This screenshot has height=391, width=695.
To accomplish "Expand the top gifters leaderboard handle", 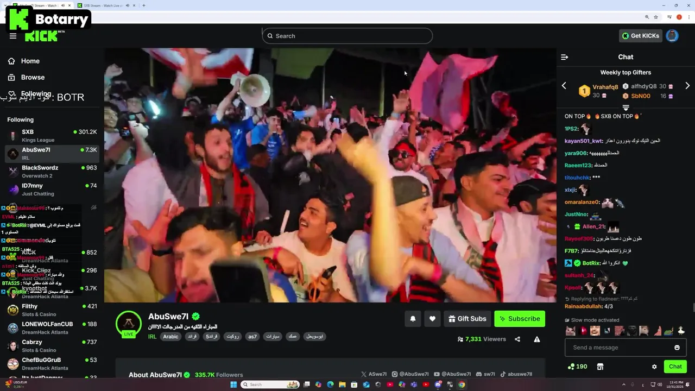I will pyautogui.click(x=625, y=108).
